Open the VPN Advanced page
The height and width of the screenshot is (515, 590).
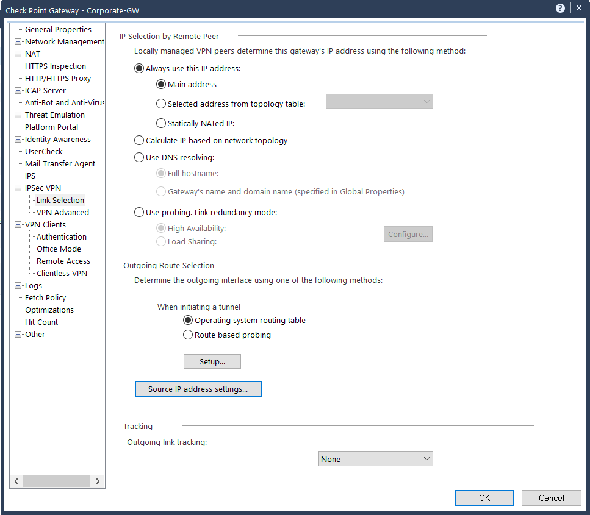63,212
